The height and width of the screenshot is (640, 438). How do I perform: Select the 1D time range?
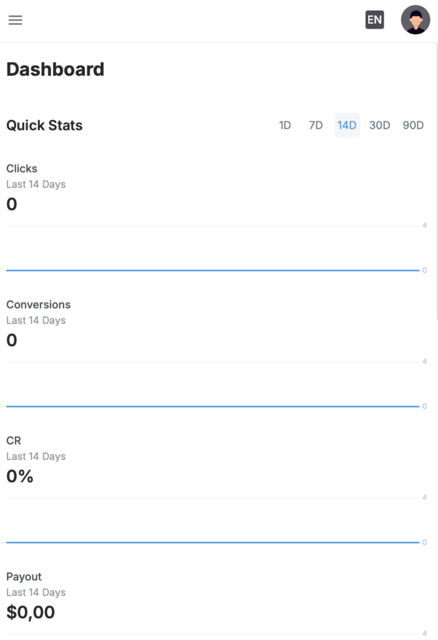[x=285, y=126]
